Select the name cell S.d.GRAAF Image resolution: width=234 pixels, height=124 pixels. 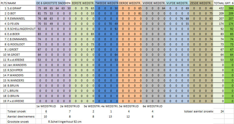[x=14, y=8]
